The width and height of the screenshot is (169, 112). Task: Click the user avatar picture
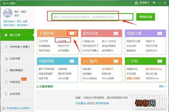click(8, 13)
